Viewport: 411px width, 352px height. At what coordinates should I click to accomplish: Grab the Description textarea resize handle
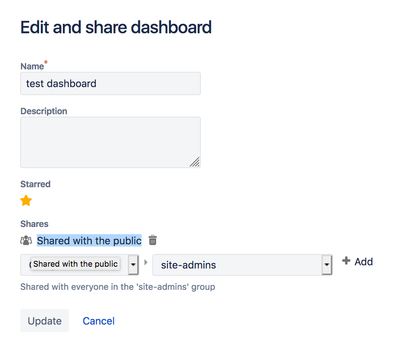[195, 162]
